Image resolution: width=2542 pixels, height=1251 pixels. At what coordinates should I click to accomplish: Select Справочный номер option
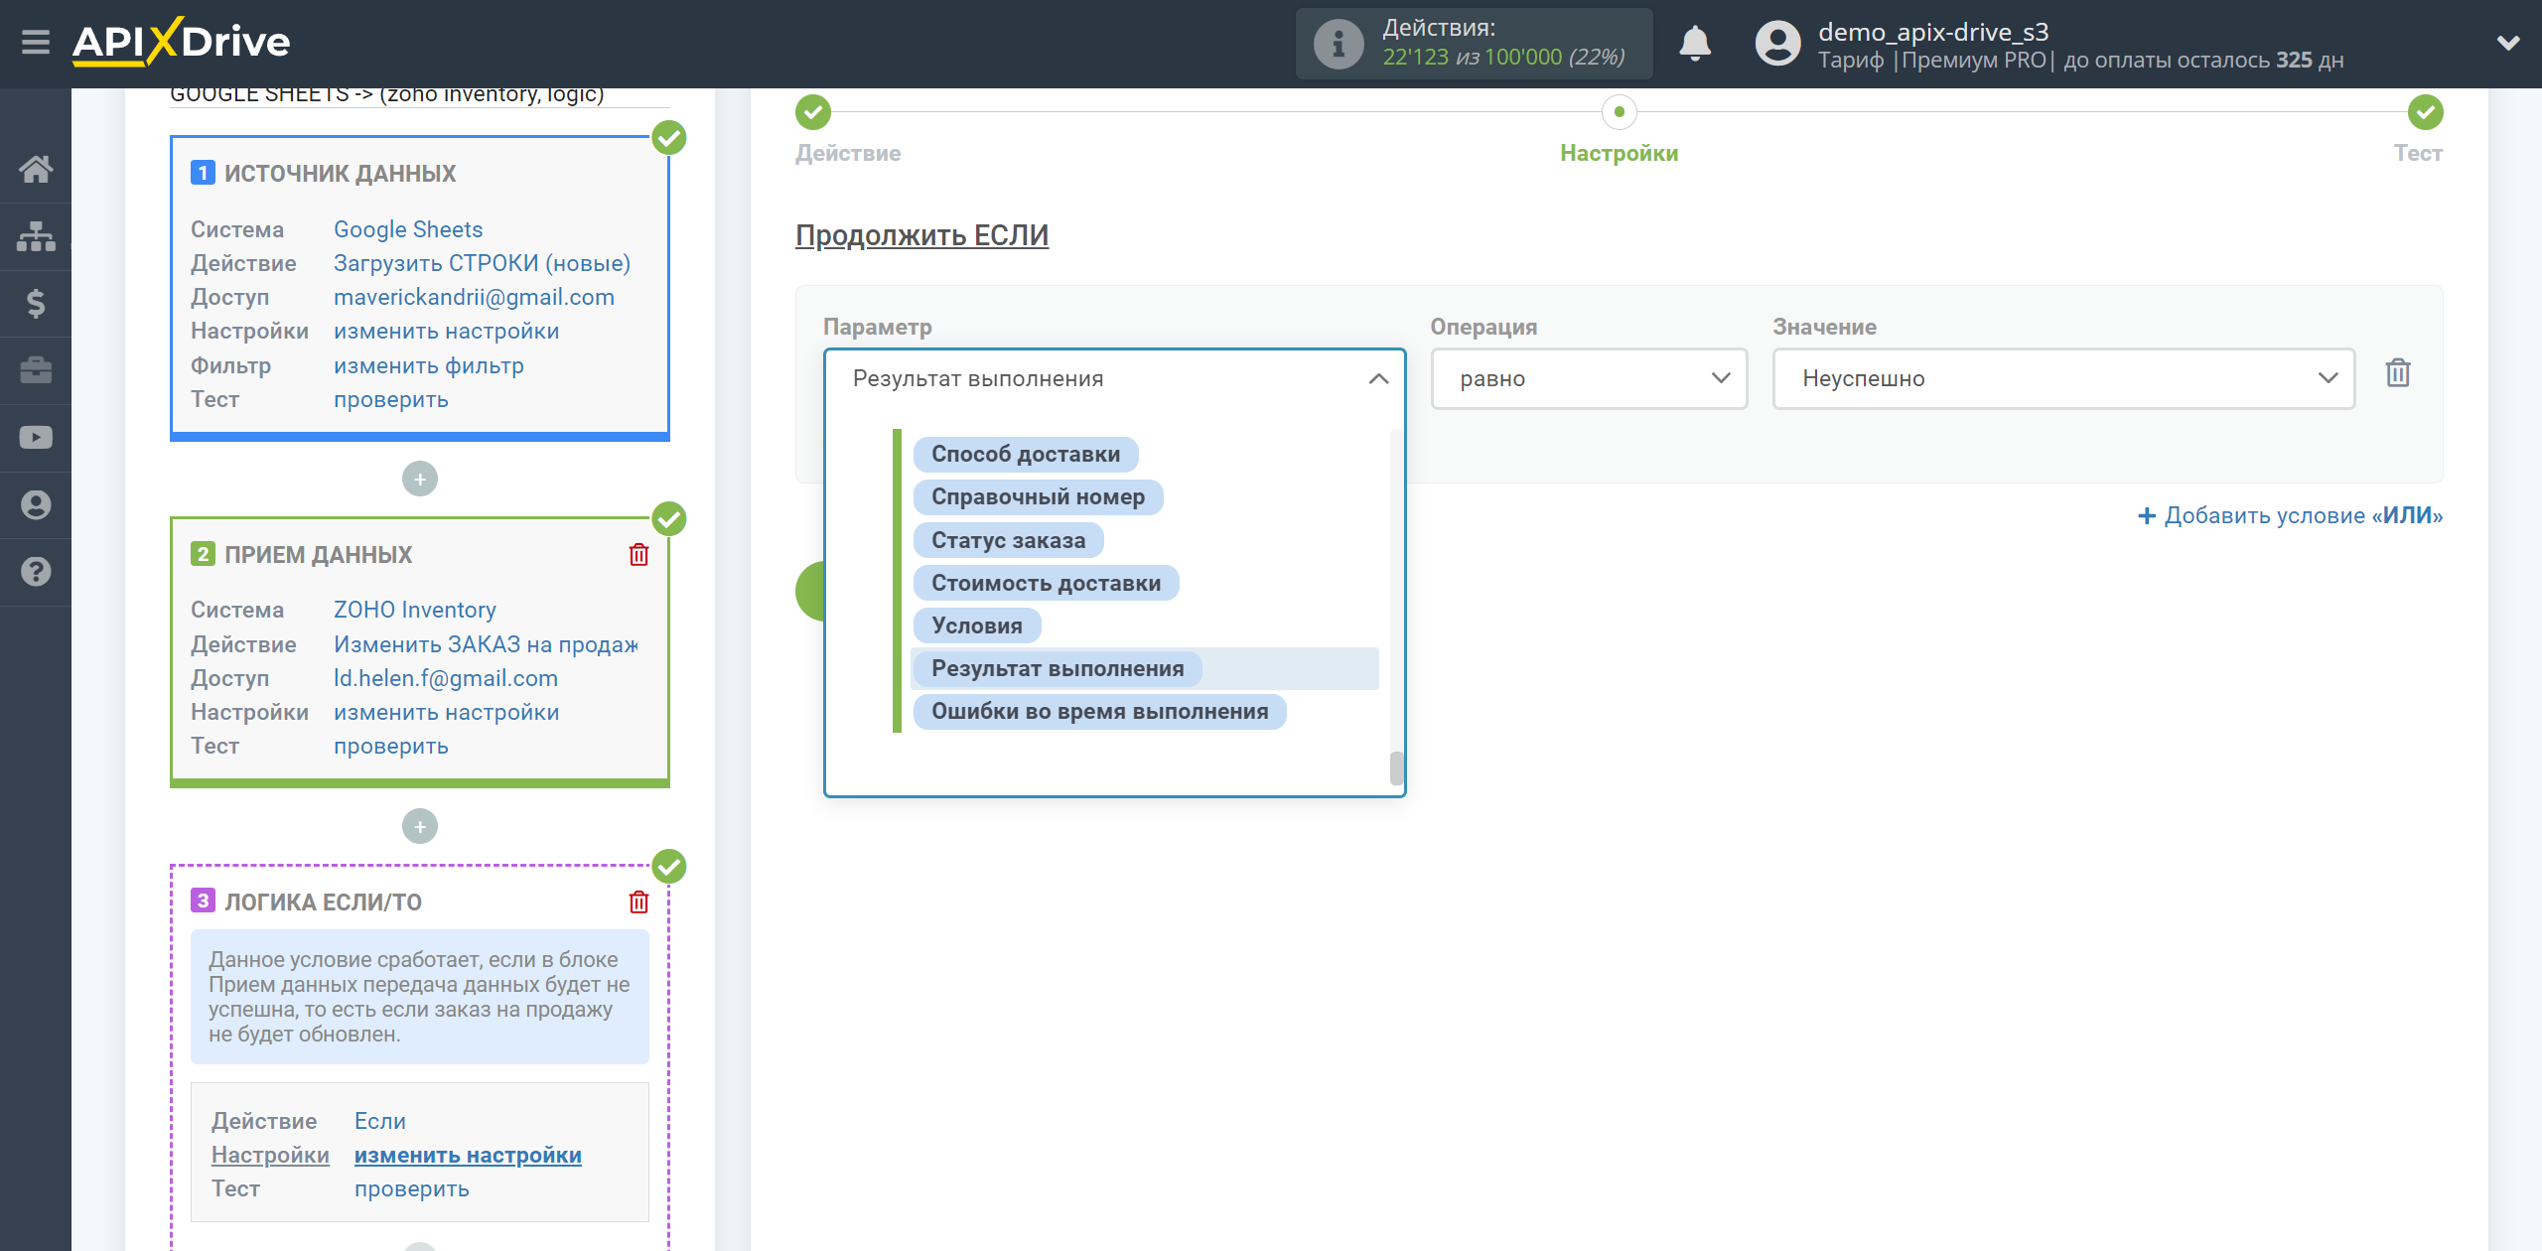click(x=1038, y=497)
